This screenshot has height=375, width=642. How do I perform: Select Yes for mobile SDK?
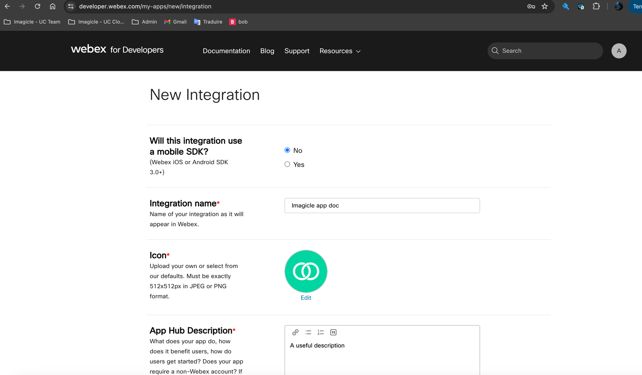coord(287,164)
